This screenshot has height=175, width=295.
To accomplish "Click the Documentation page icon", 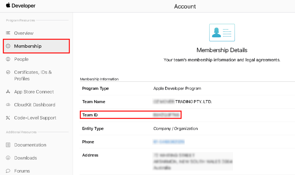I will (x=8, y=145).
